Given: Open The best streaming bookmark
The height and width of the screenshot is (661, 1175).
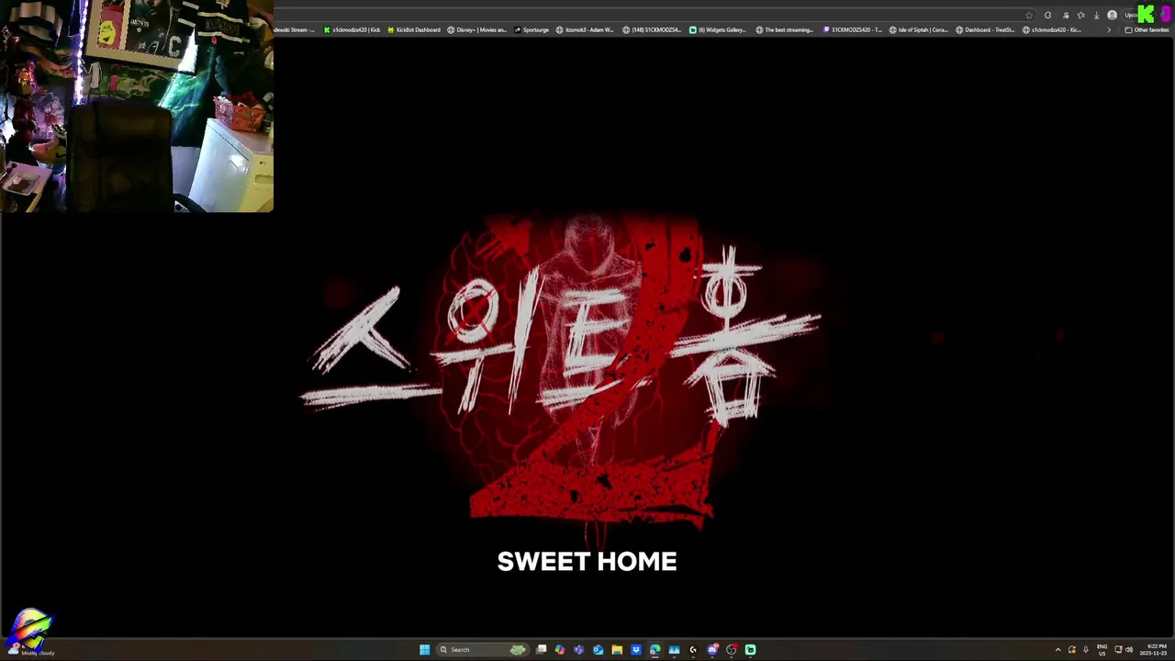Looking at the screenshot, I should 785,30.
